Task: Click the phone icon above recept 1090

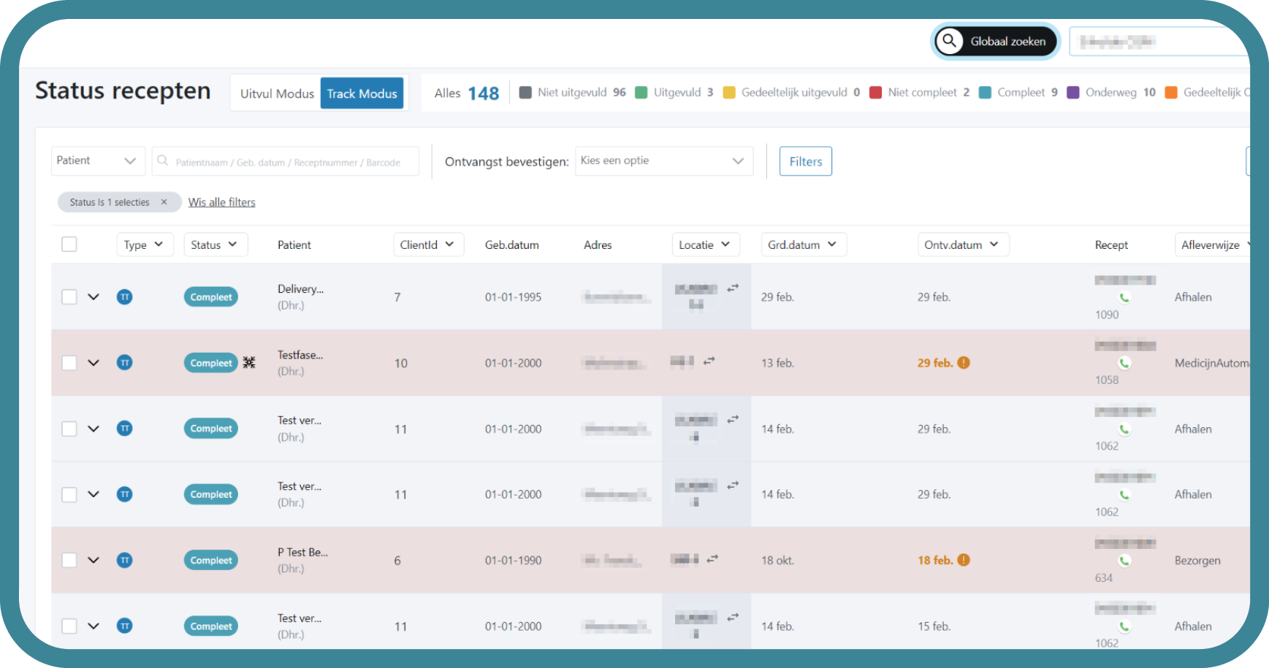Action: click(x=1124, y=297)
